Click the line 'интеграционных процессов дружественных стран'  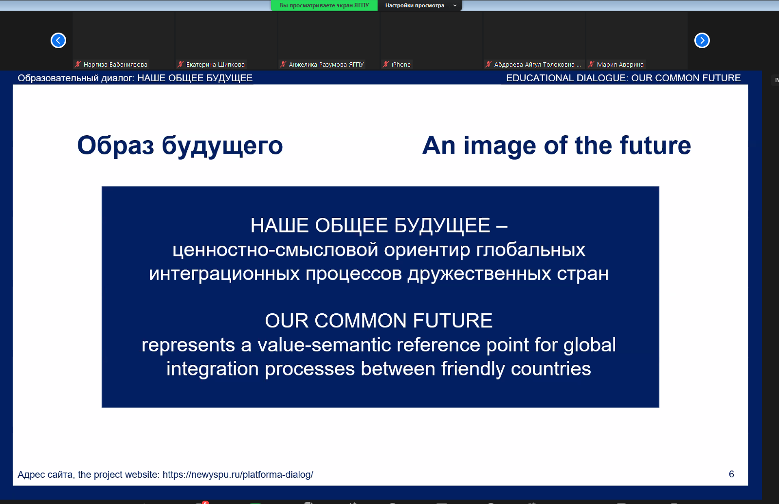[x=379, y=274]
